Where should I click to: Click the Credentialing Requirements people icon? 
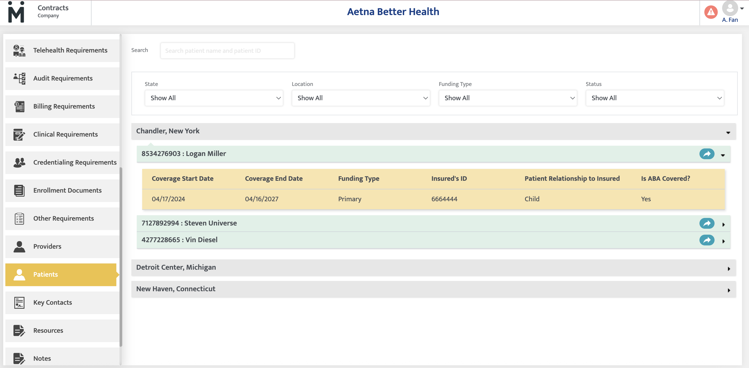point(19,162)
